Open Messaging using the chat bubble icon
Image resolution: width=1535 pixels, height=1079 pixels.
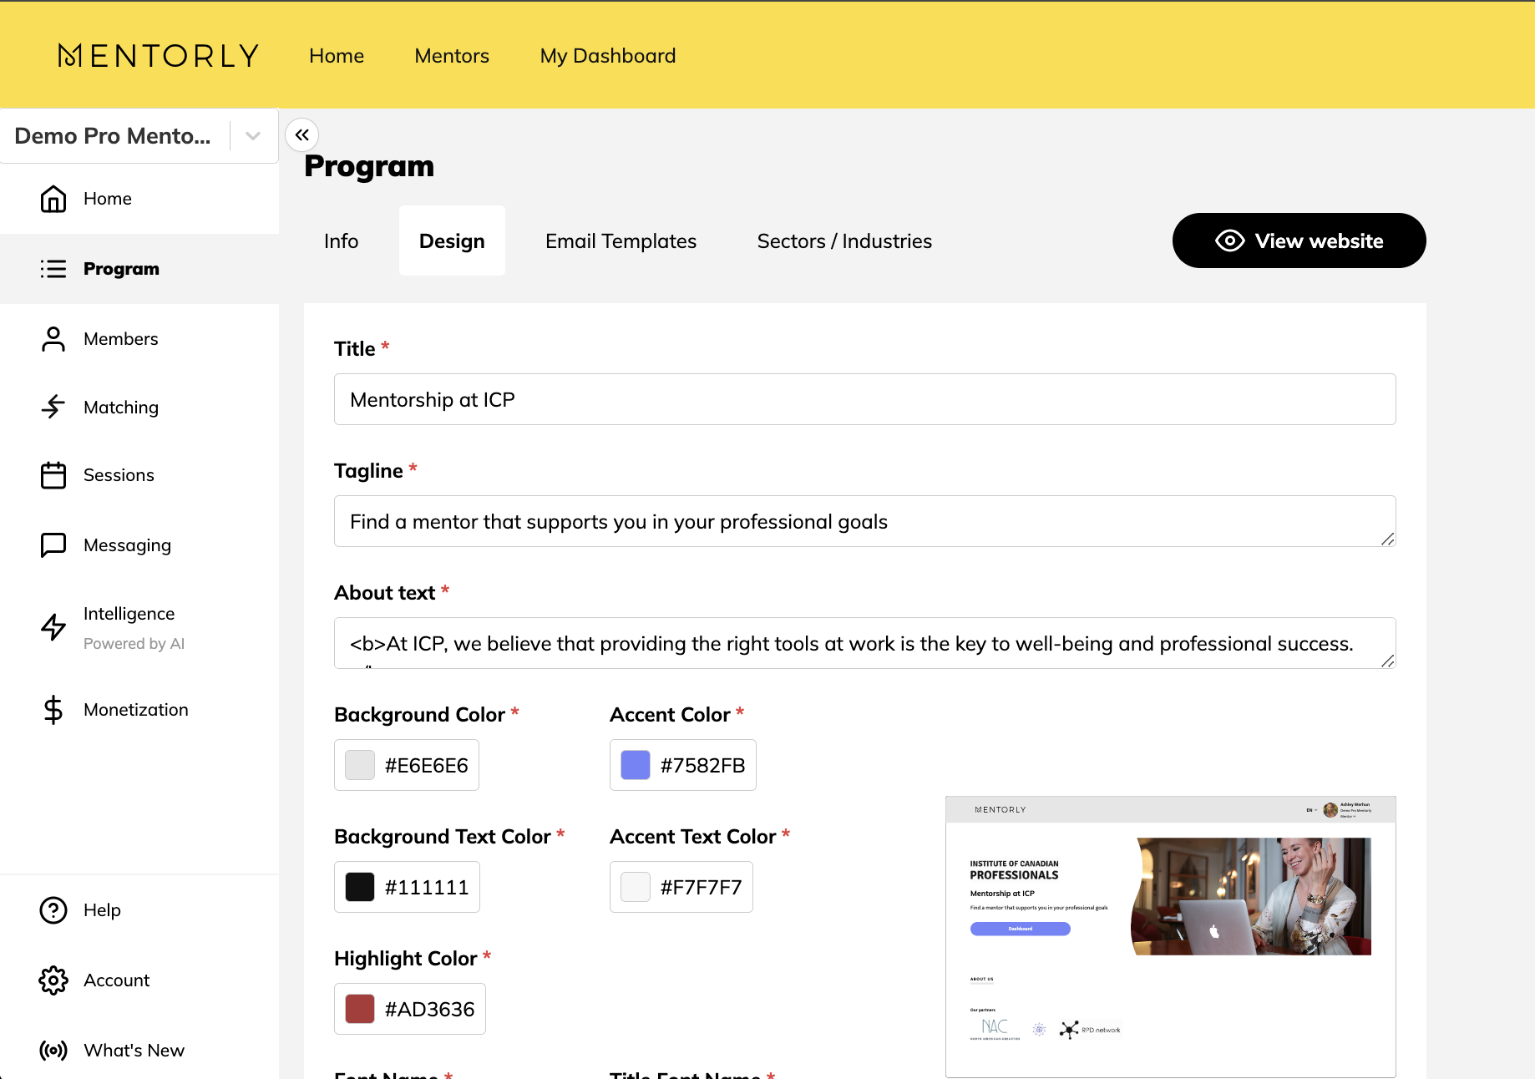pyautogui.click(x=53, y=545)
